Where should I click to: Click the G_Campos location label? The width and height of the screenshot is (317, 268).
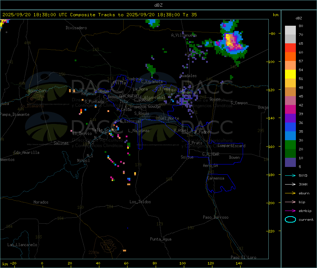(239, 103)
